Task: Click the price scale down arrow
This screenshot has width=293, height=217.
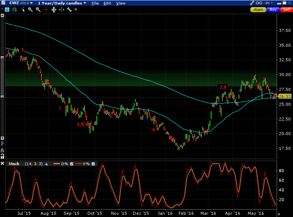Action: [3, 138]
